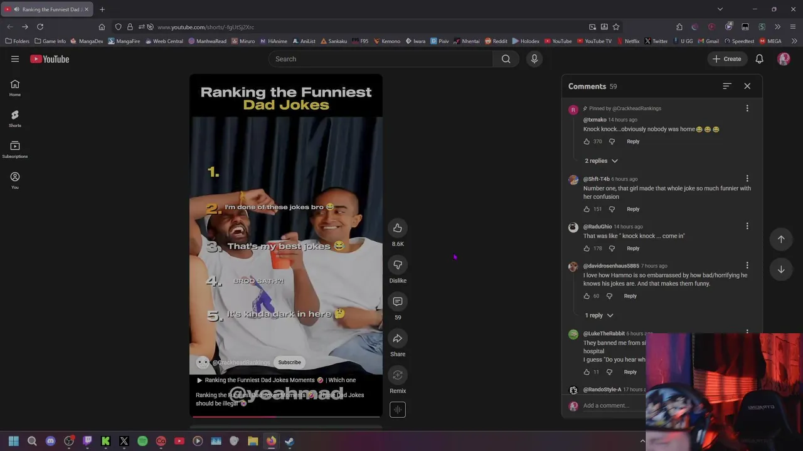Open the sort comments icon
The image size is (803, 451).
tap(727, 86)
